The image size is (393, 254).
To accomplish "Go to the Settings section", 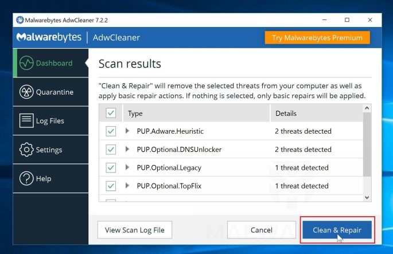I will (50, 150).
